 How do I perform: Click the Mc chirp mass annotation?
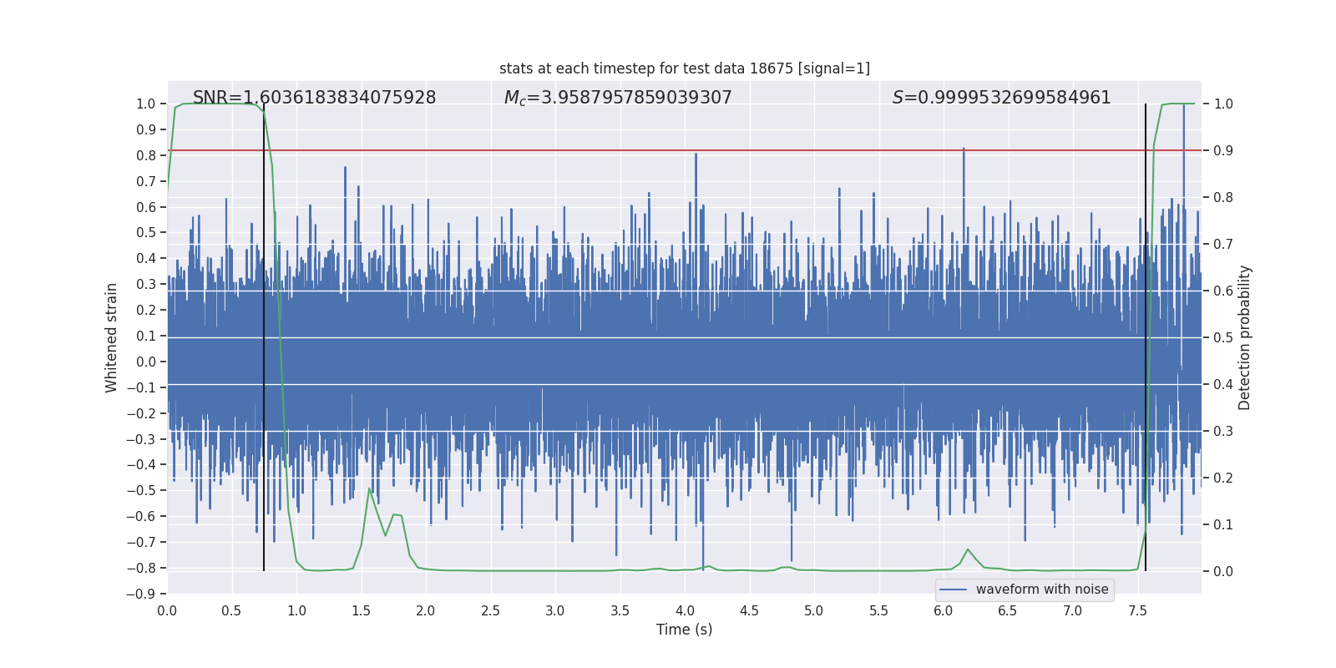[x=618, y=98]
